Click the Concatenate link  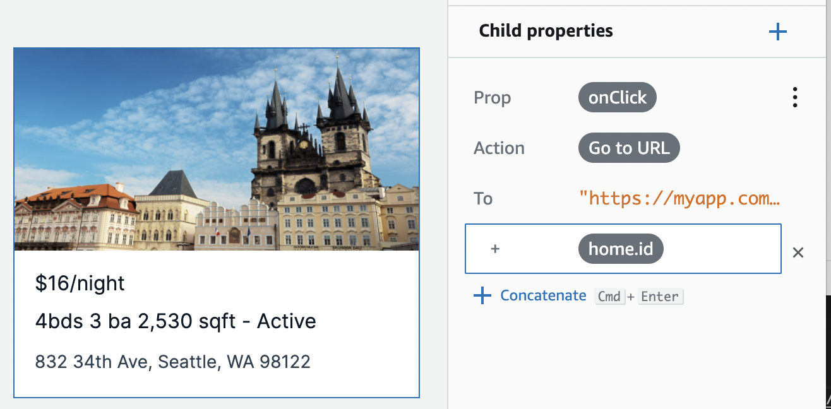(x=543, y=295)
